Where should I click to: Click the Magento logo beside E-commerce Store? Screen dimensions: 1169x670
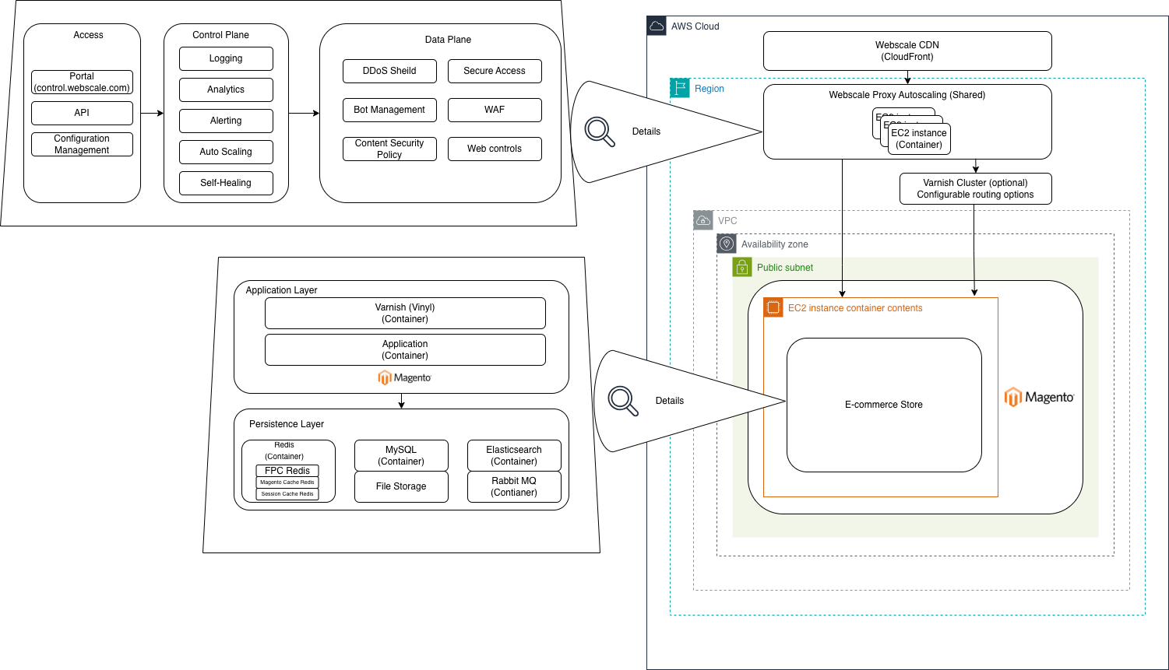[x=1039, y=397]
